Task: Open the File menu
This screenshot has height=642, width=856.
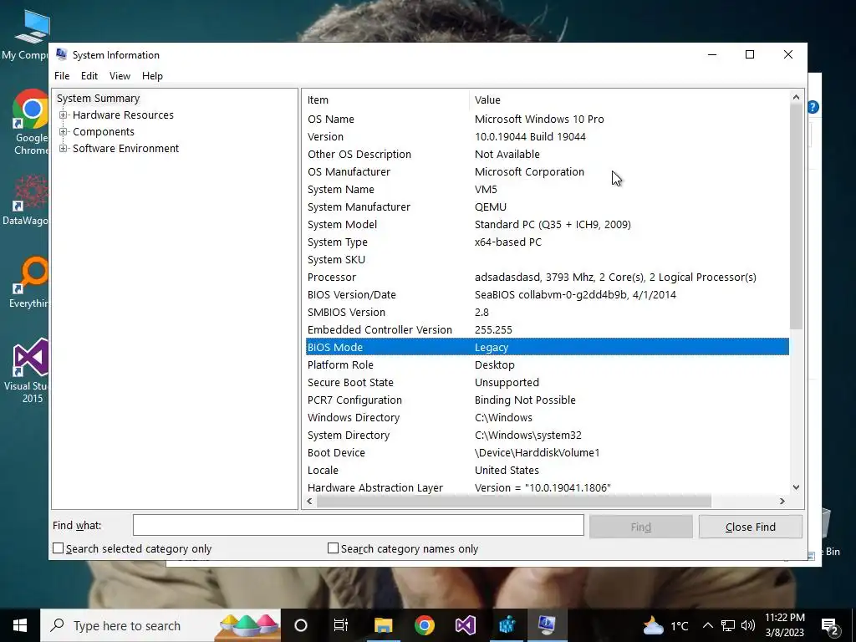Action: pyautogui.click(x=62, y=76)
